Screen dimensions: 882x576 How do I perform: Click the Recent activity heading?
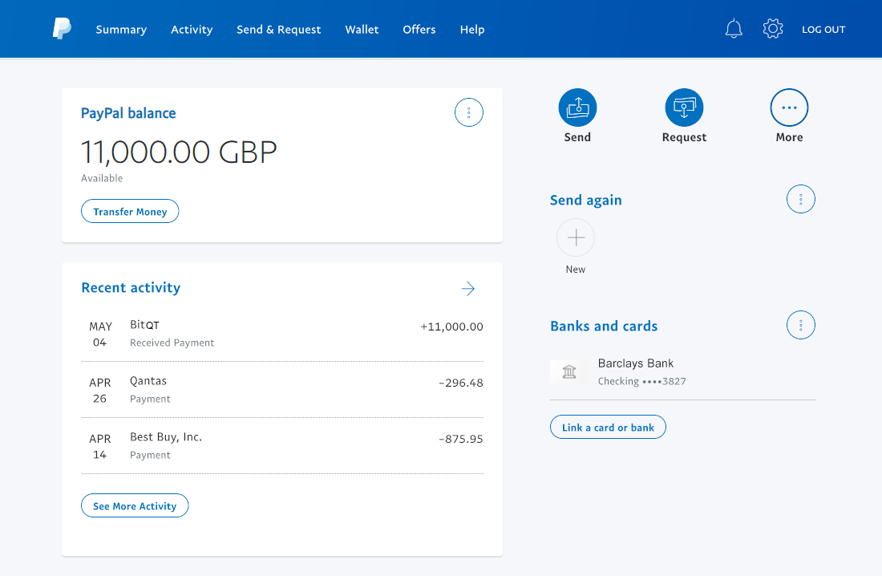coord(131,288)
